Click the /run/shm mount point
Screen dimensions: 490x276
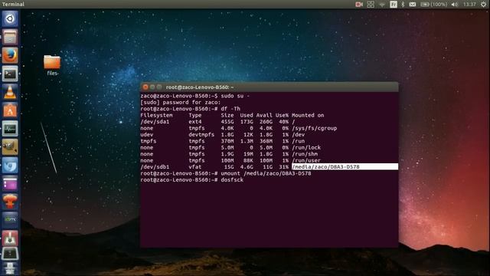305,154
